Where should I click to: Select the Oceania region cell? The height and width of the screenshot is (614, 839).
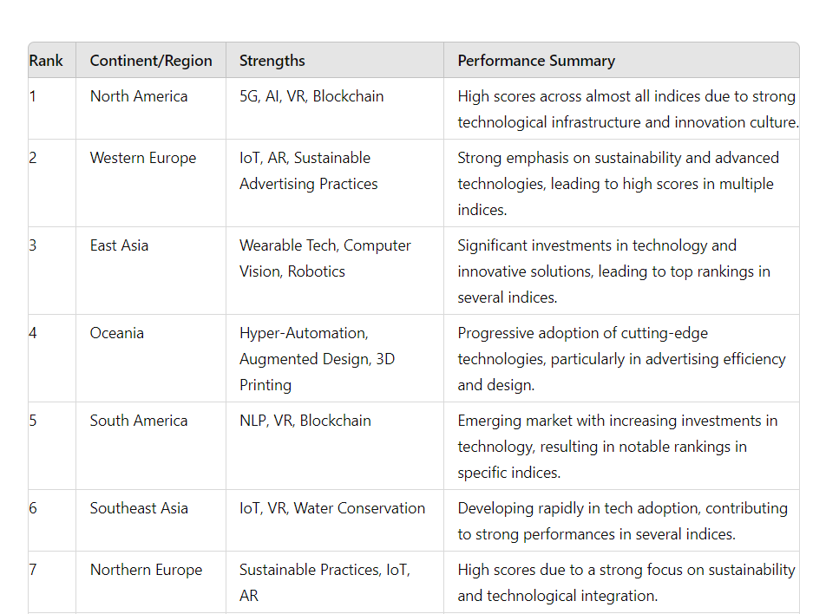coord(151,358)
